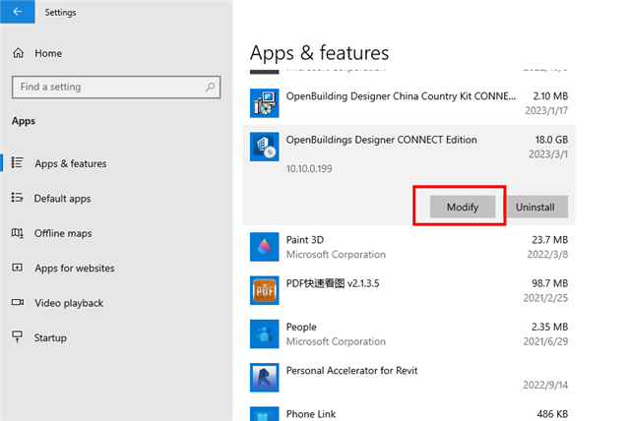
Task: Select Personal Accelerator for Revit icon
Action: [x=265, y=378]
